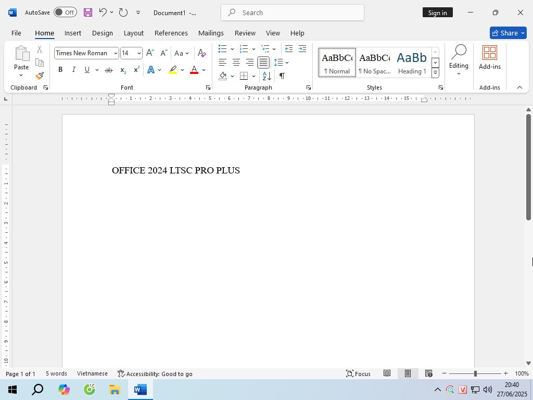
Task: Click the Share button
Action: coord(504,33)
